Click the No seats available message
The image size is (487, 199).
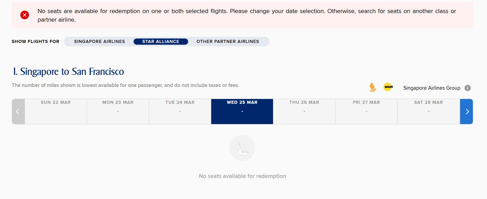pos(242,176)
